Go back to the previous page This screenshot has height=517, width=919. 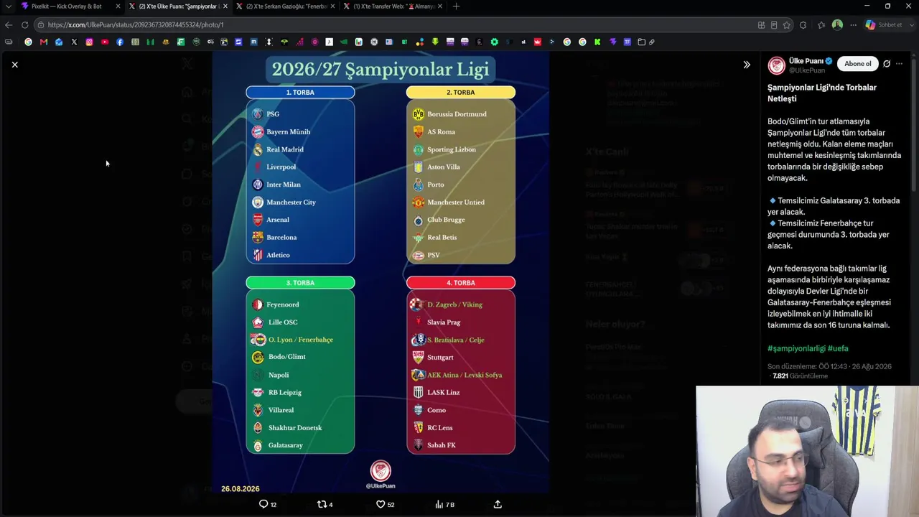[x=9, y=24]
